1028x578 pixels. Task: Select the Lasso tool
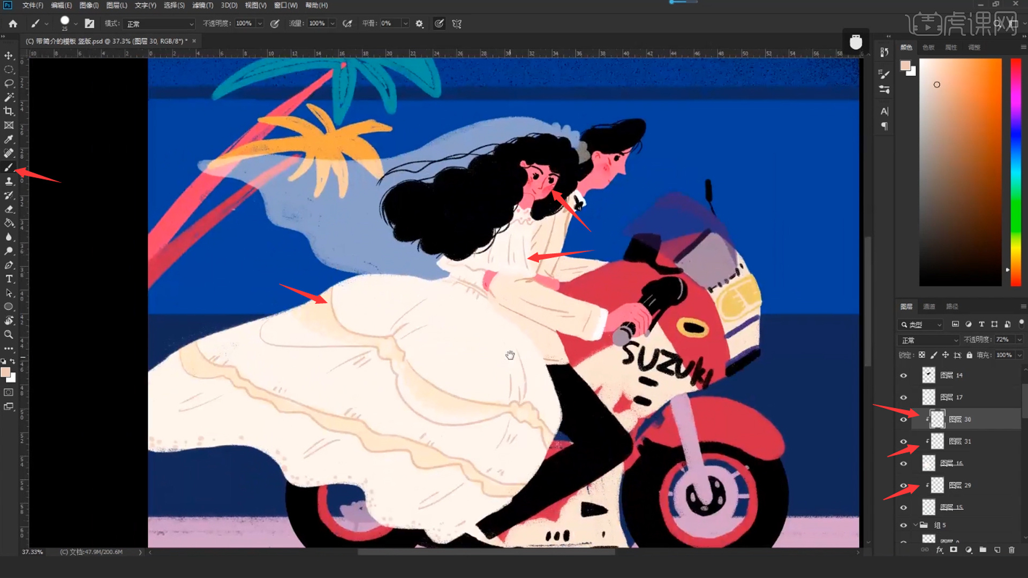[x=9, y=83]
